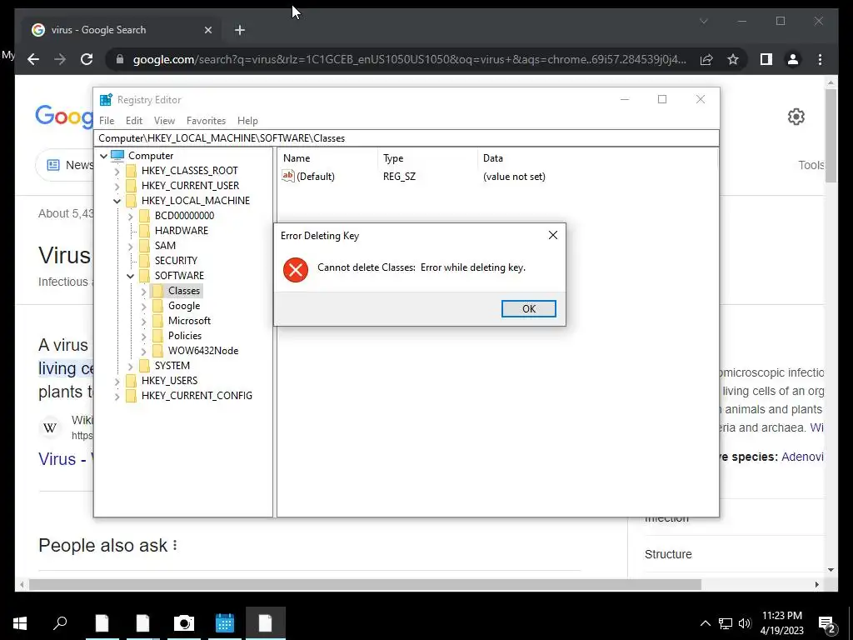Expand the SAM key
The width and height of the screenshot is (853, 640).
coord(130,246)
